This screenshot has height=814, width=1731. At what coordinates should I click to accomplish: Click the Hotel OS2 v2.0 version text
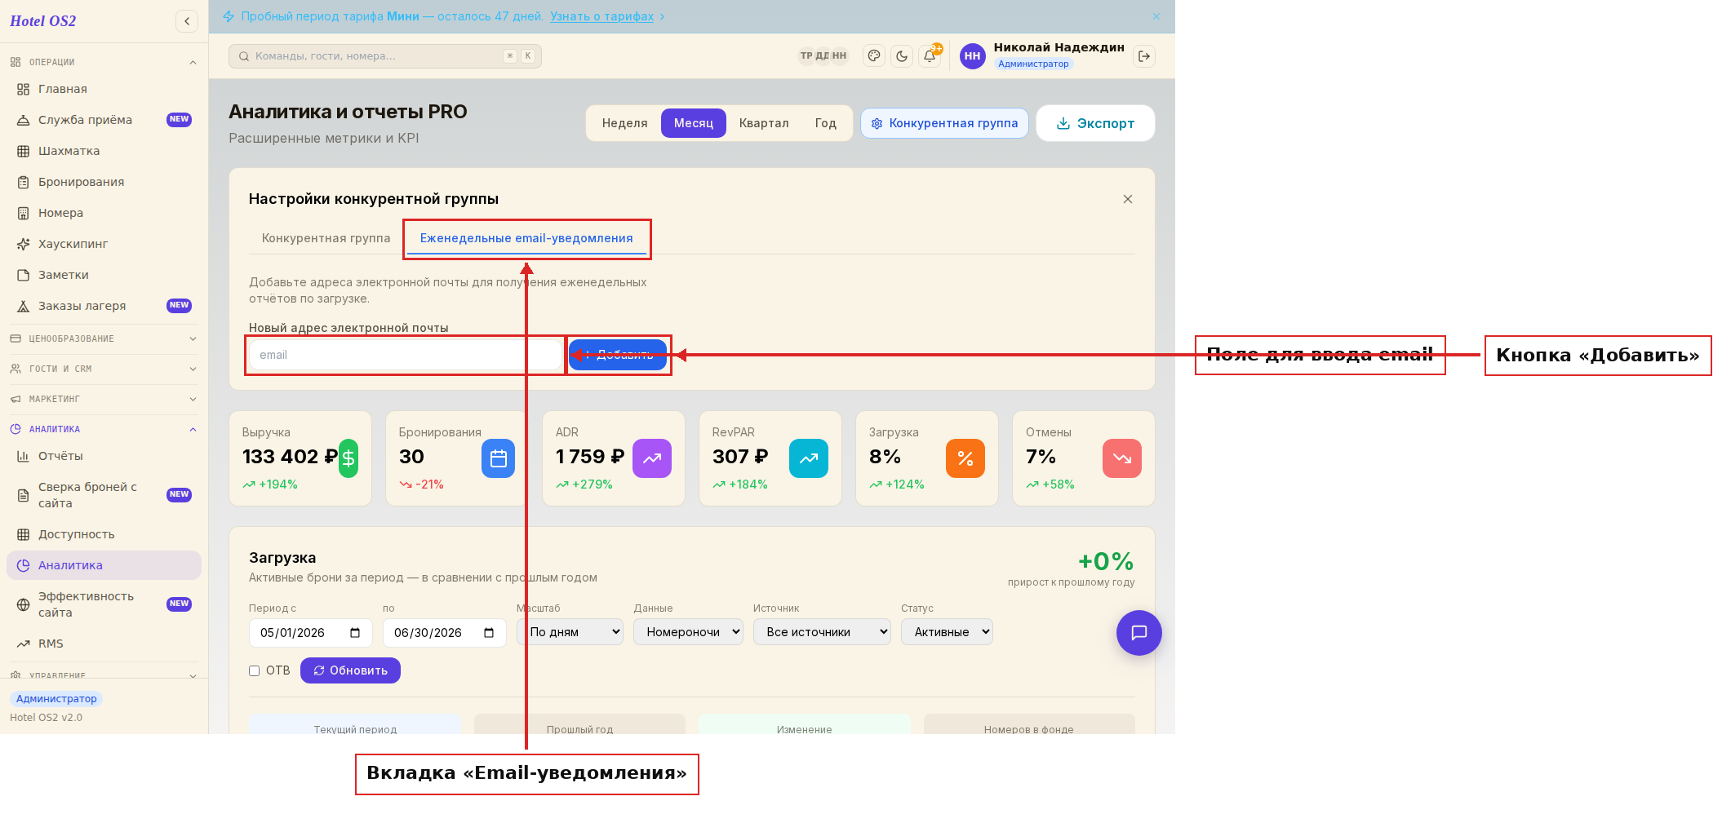click(46, 718)
